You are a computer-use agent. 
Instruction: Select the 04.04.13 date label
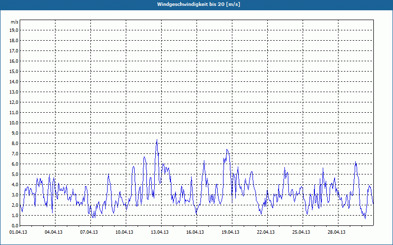click(x=54, y=232)
